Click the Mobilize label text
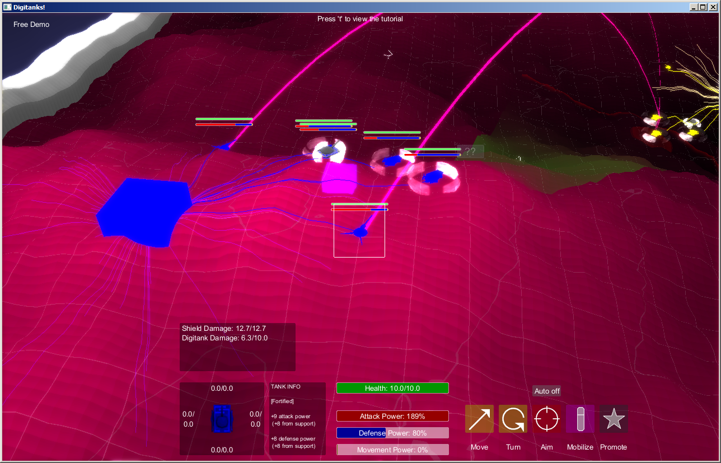The width and height of the screenshot is (721, 463). pyautogui.click(x=580, y=447)
